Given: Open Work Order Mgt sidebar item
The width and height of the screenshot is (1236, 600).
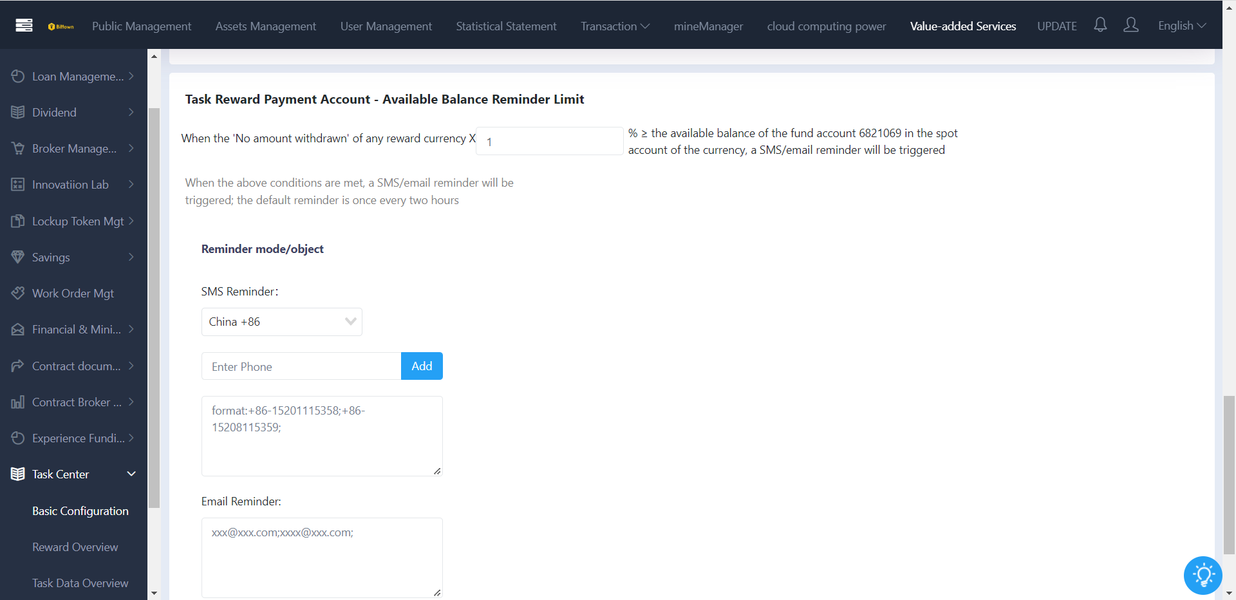Looking at the screenshot, I should 73,293.
